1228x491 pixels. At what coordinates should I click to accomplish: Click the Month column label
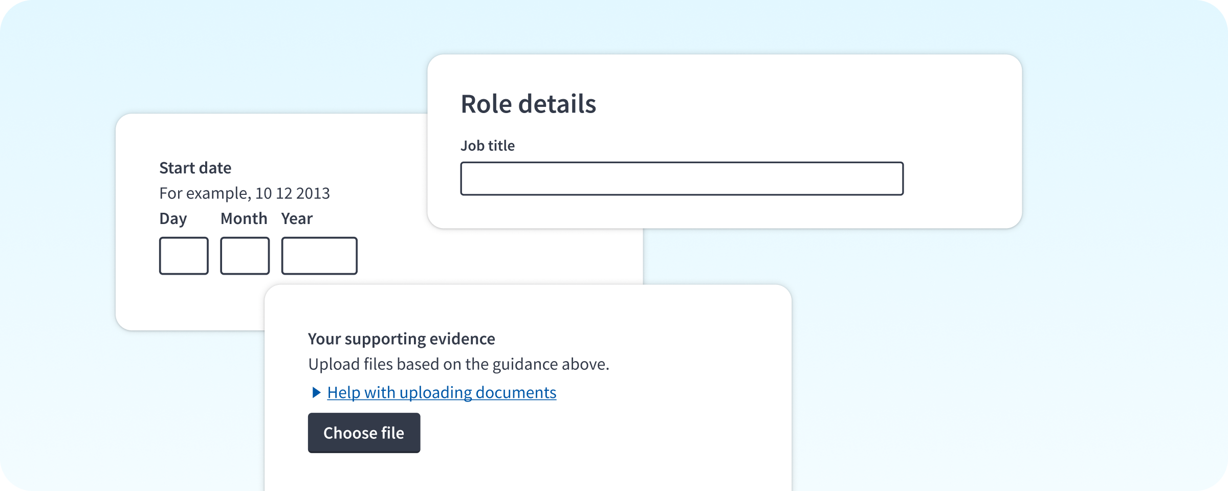(x=244, y=218)
